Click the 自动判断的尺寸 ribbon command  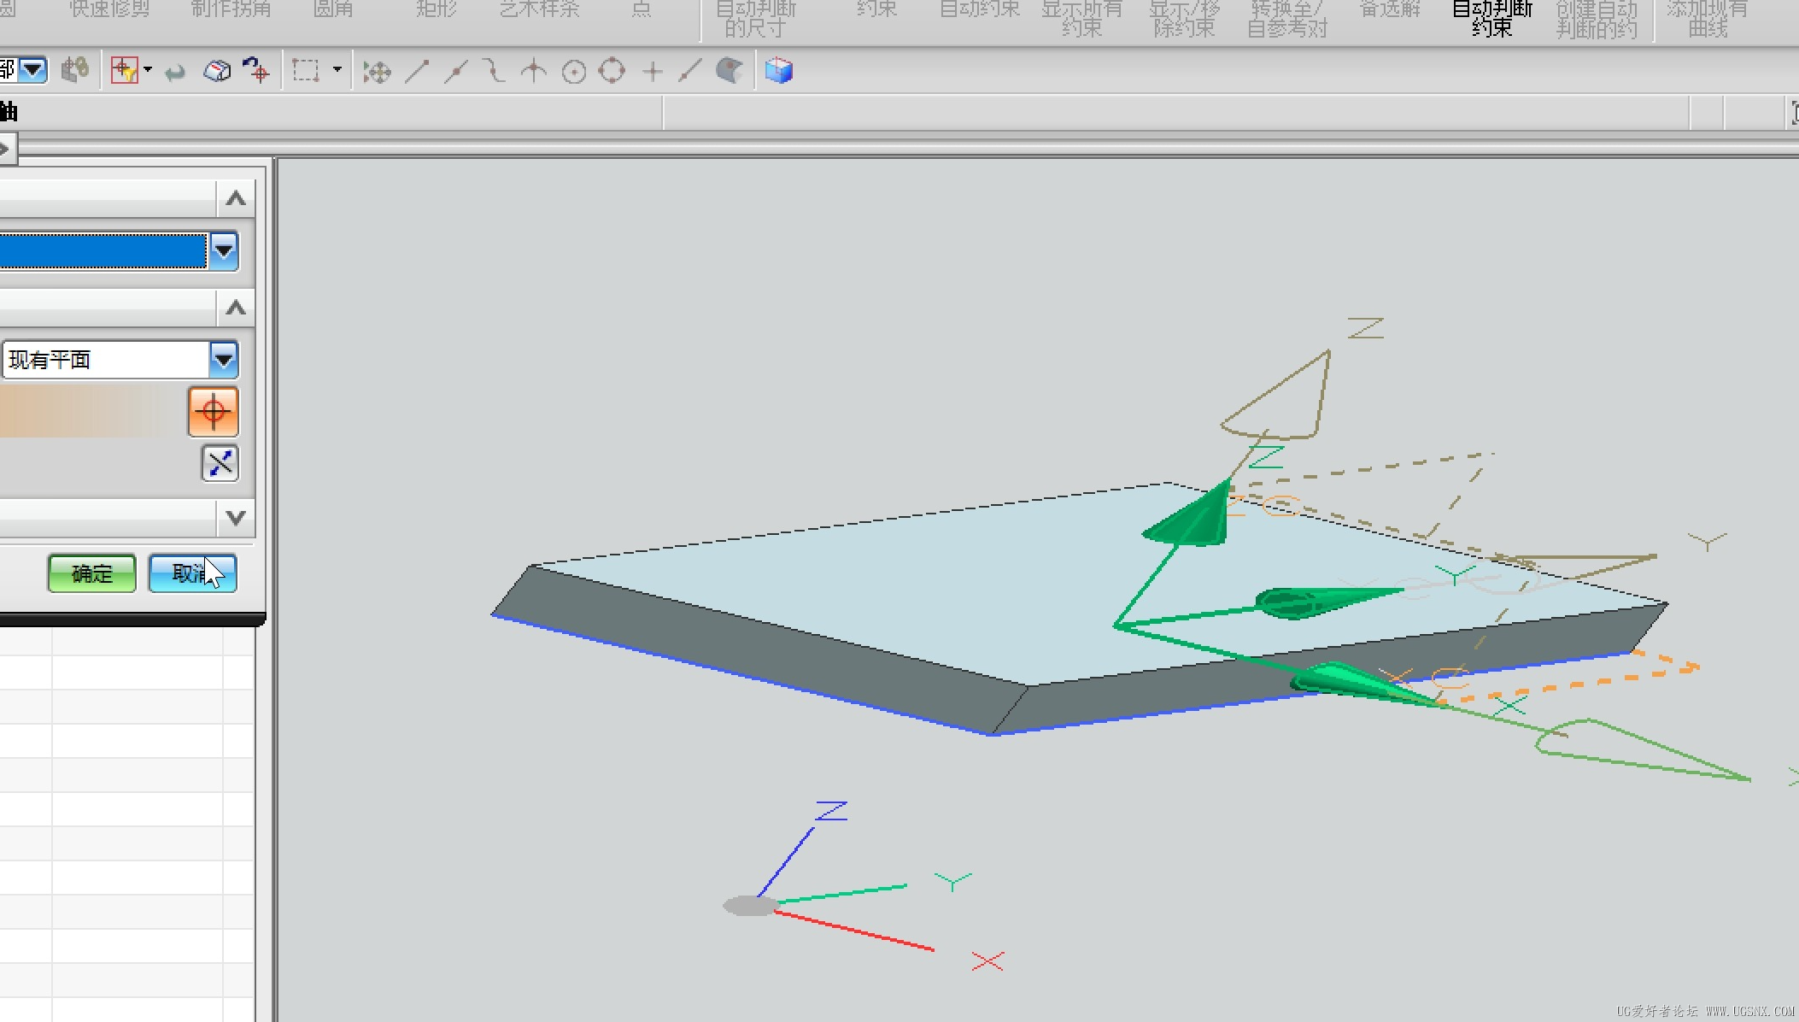755,19
